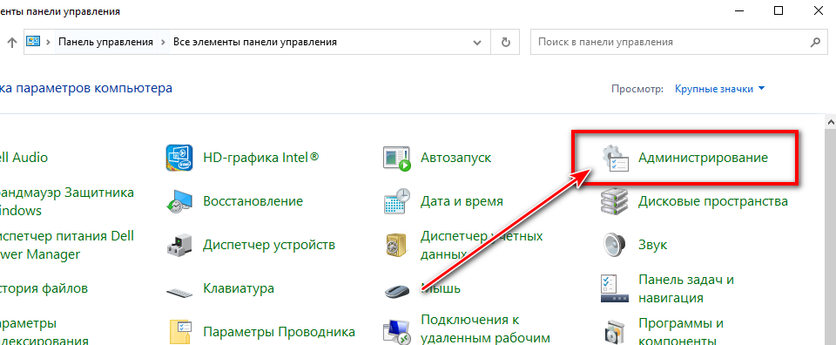Expand chevron before Панель управления breadcrumb
The image size is (836, 345).
coord(48,42)
